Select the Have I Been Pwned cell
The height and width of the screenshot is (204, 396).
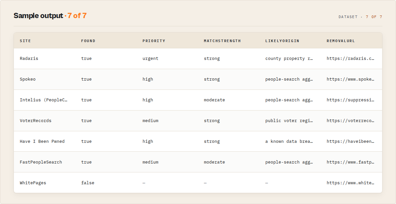(x=42, y=141)
